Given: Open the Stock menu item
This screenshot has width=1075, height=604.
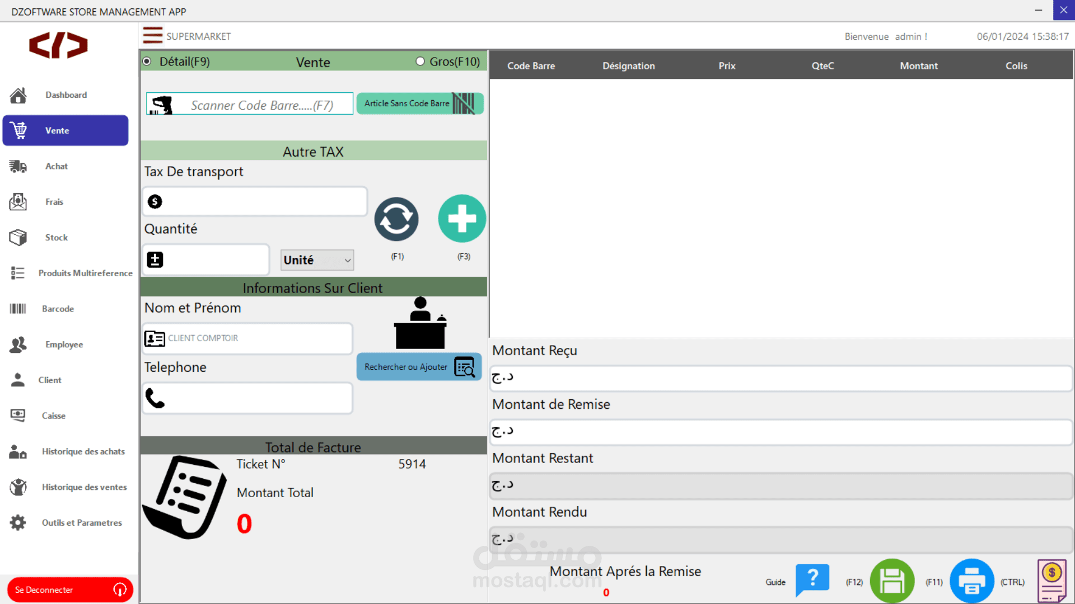Looking at the screenshot, I should coord(56,238).
